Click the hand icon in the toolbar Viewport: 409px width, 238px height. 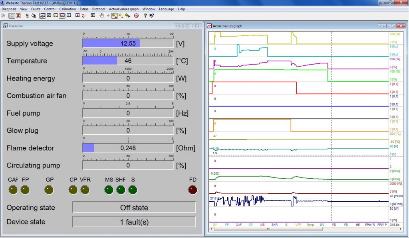(x=101, y=16)
